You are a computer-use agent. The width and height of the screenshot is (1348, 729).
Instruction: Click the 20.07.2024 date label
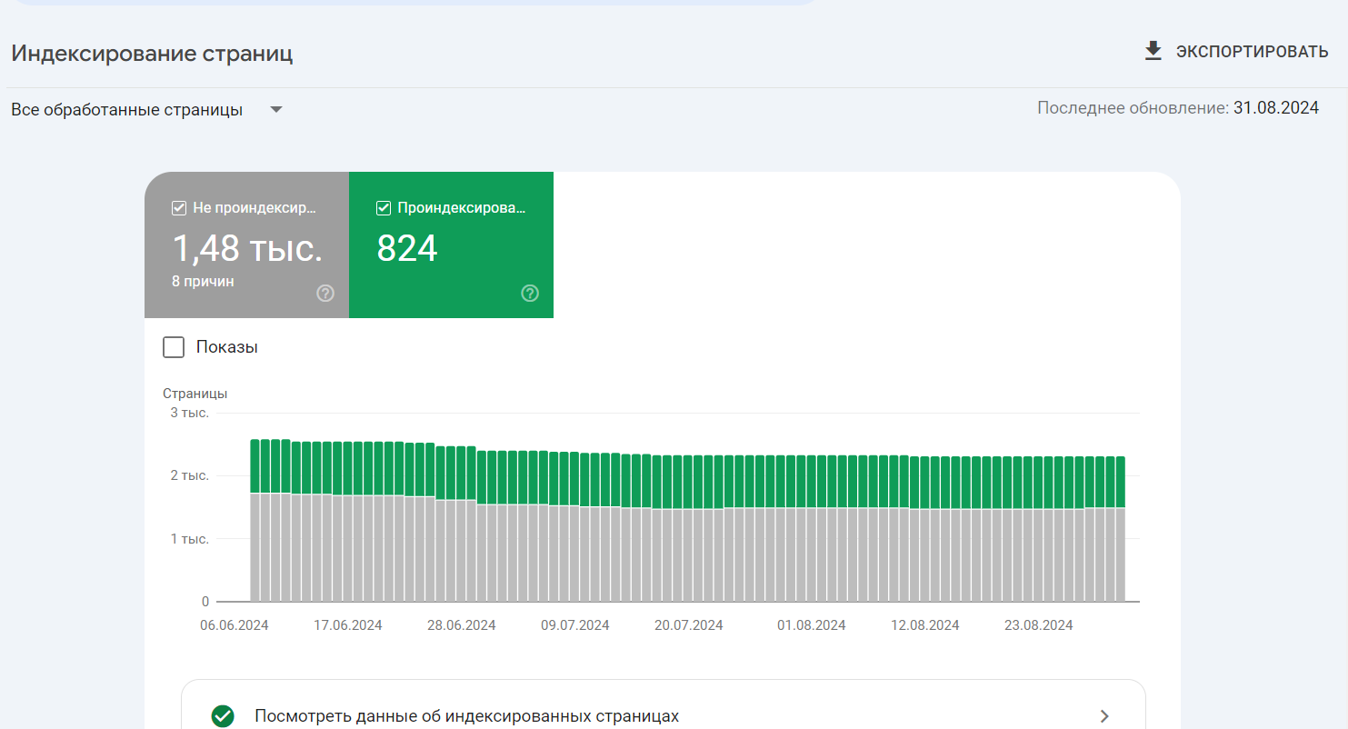(x=689, y=625)
